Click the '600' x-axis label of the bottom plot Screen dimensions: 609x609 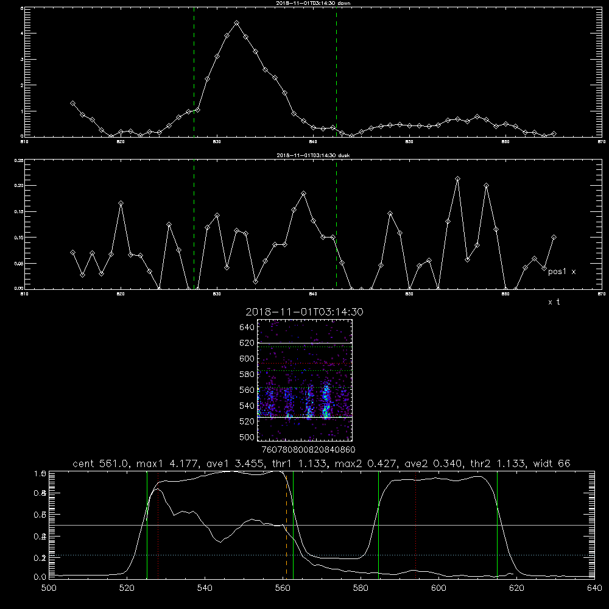click(x=439, y=588)
